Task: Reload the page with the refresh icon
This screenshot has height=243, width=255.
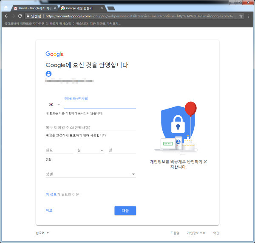Action: coord(20,16)
